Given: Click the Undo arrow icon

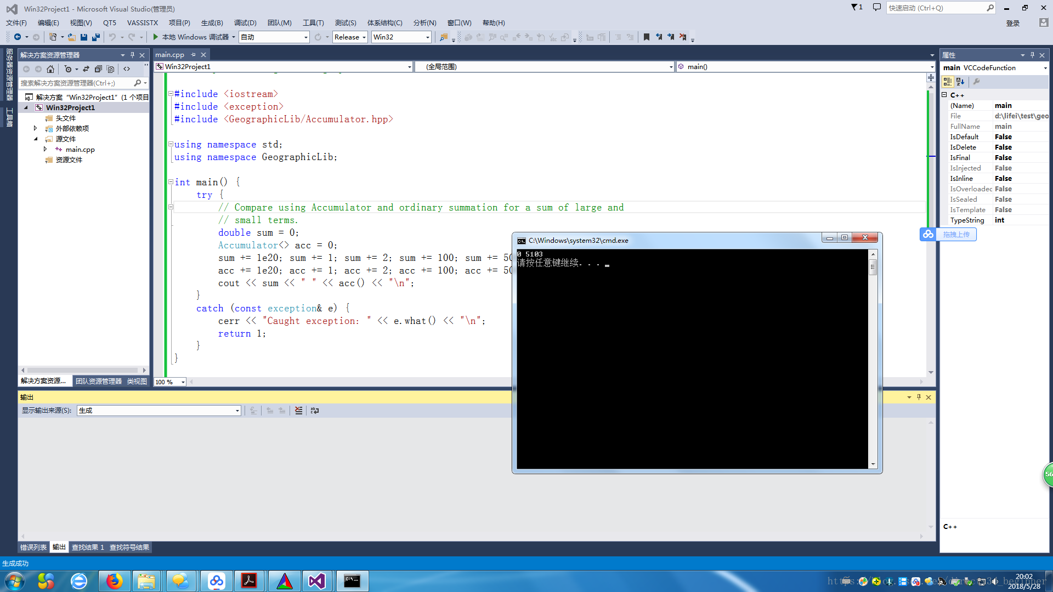Looking at the screenshot, I should click(112, 37).
